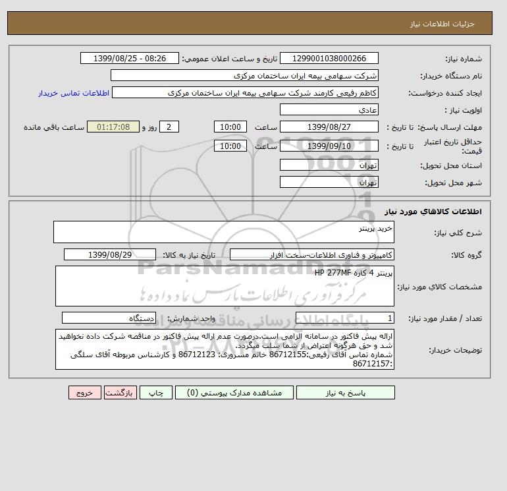Click the ساعت باقی مانده label

[x=54, y=127]
